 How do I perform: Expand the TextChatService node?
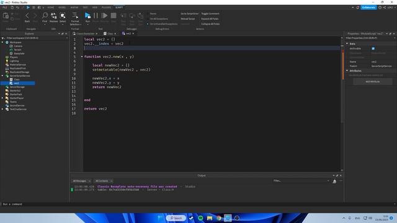click(x=2, y=109)
